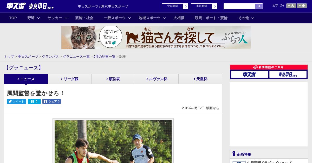
Task: Switch to the 順位表 tab
Action: click(113, 79)
